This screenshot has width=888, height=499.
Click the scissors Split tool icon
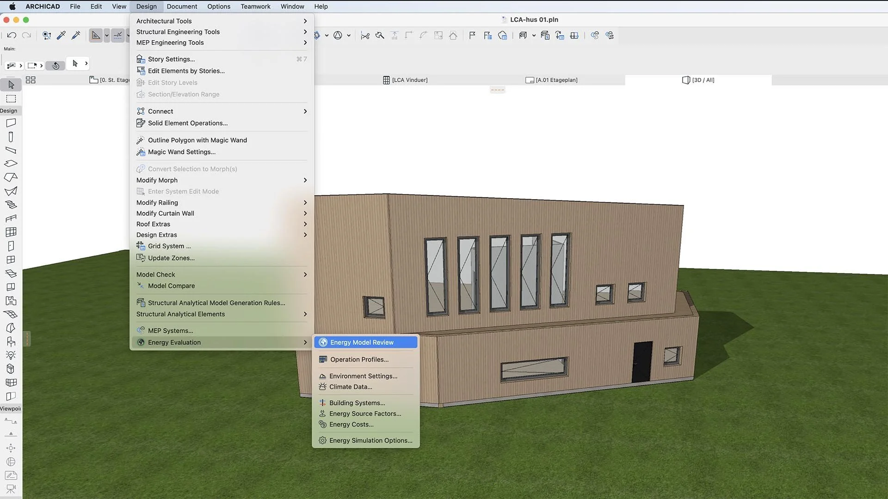tap(365, 36)
